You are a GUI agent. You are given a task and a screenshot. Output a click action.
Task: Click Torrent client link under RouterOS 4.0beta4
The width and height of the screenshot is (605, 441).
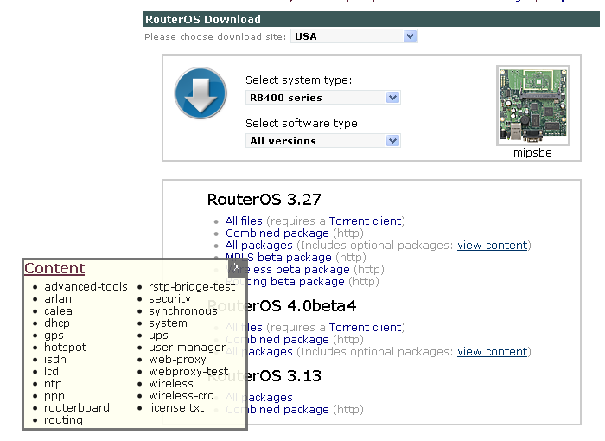pyautogui.click(x=365, y=327)
